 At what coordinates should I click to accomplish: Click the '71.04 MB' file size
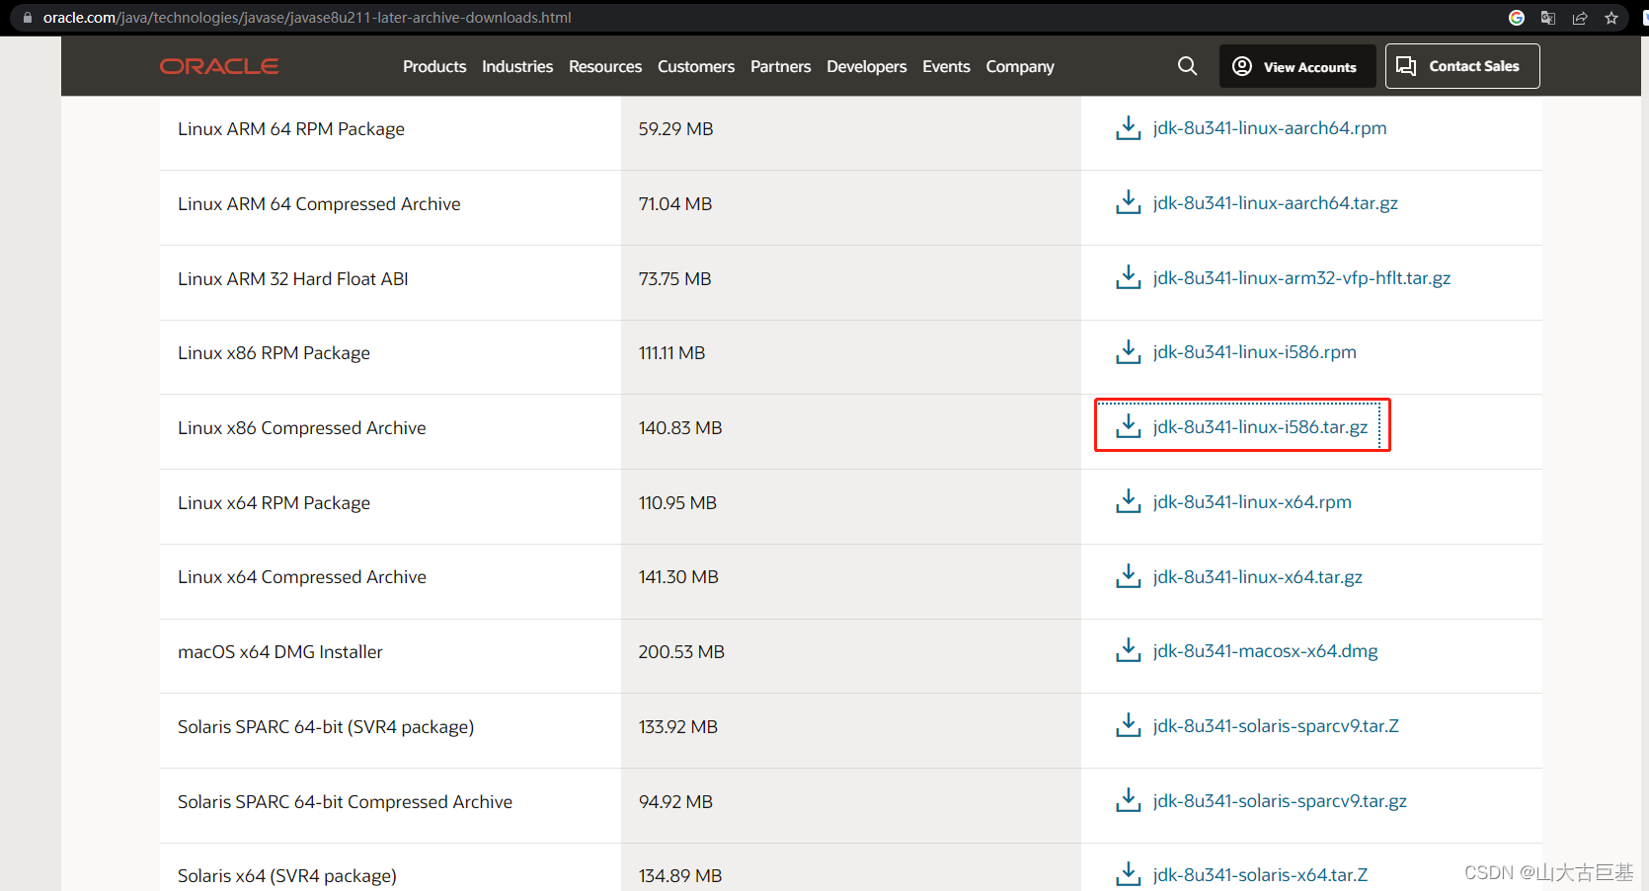[675, 204]
